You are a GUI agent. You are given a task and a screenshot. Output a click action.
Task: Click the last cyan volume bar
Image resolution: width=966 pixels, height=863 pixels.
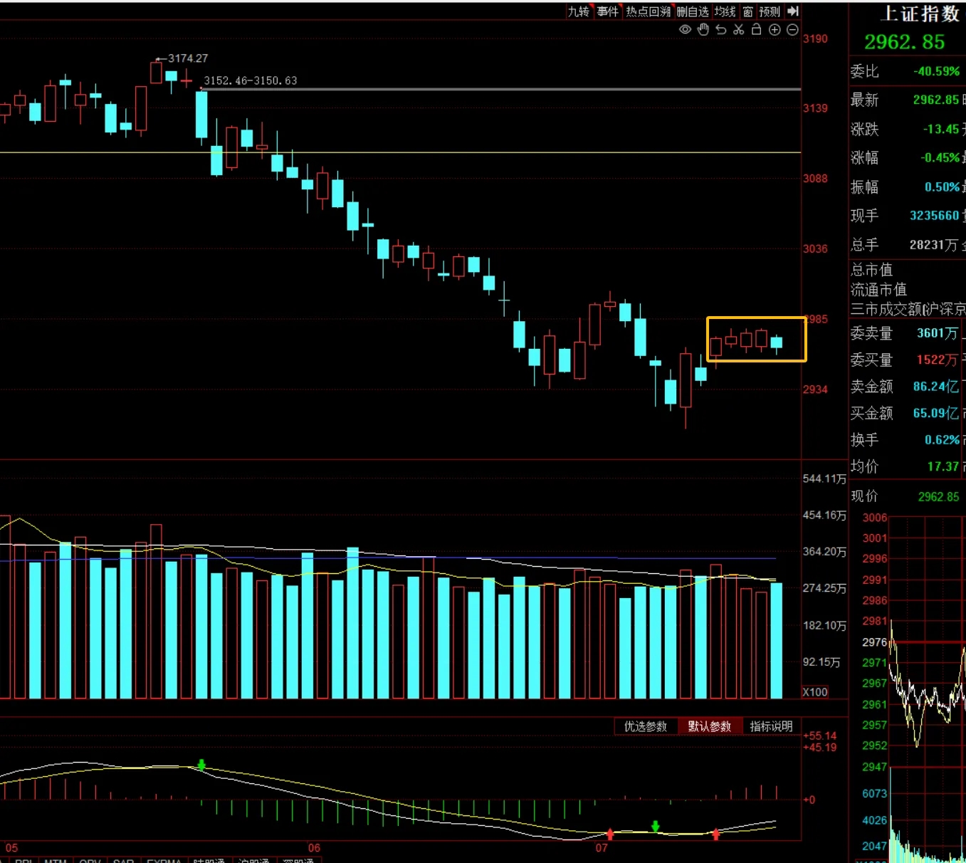776,640
